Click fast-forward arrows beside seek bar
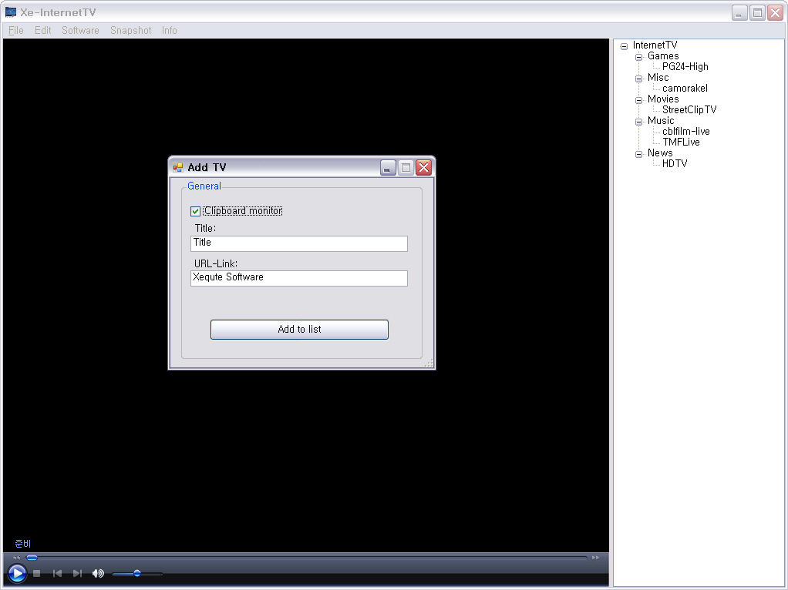Image resolution: width=788 pixels, height=590 pixels. tap(595, 558)
